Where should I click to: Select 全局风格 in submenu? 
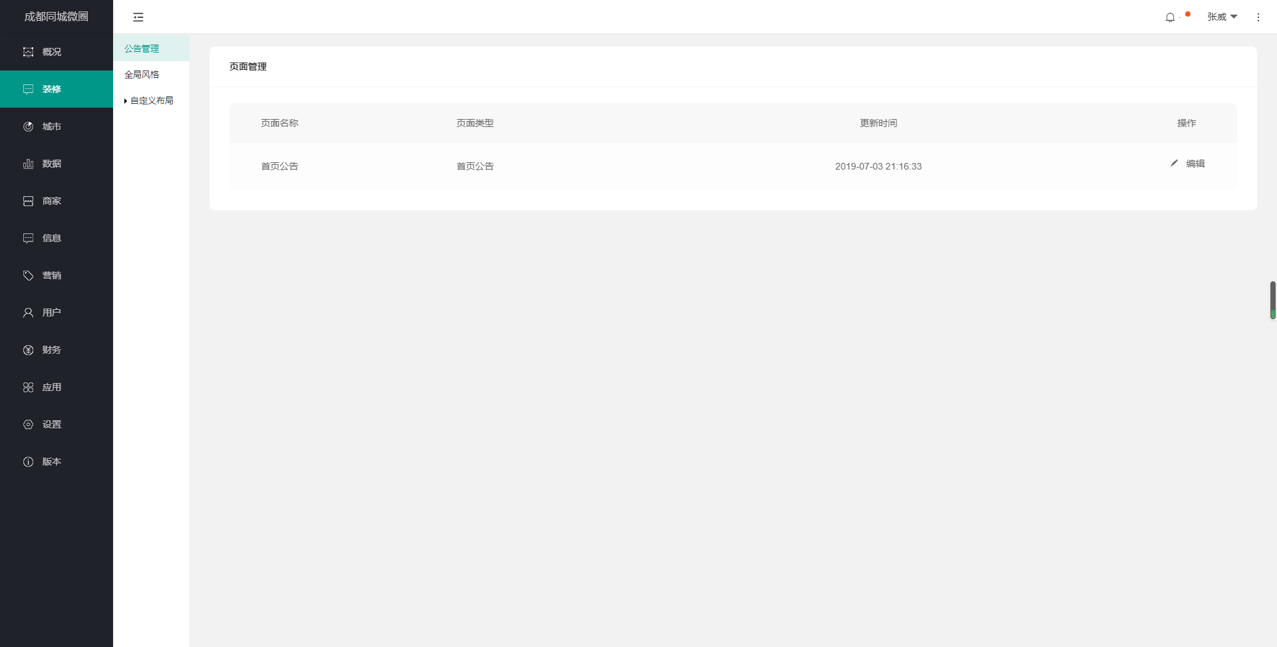(x=151, y=74)
